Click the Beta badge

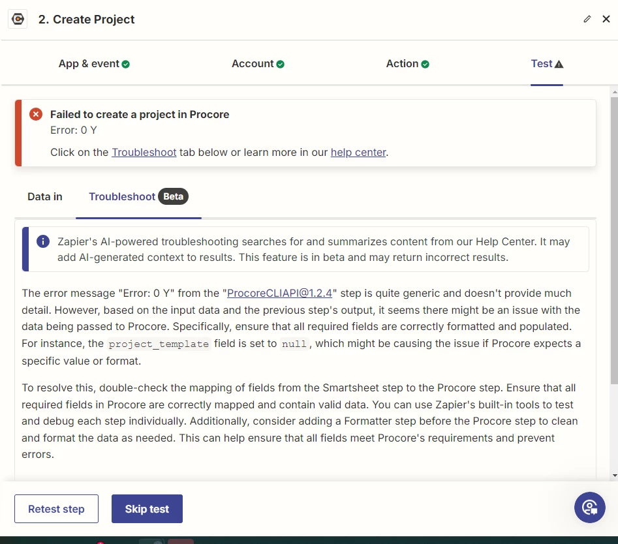(x=173, y=196)
